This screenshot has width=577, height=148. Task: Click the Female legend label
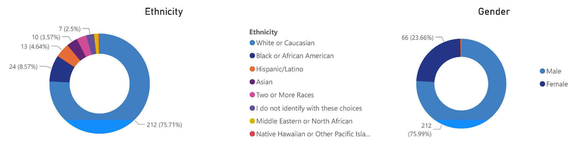point(557,84)
